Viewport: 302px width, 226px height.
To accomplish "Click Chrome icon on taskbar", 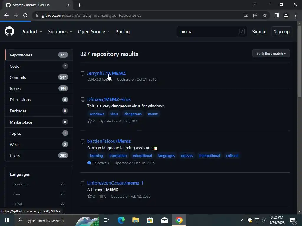I will [179, 220].
